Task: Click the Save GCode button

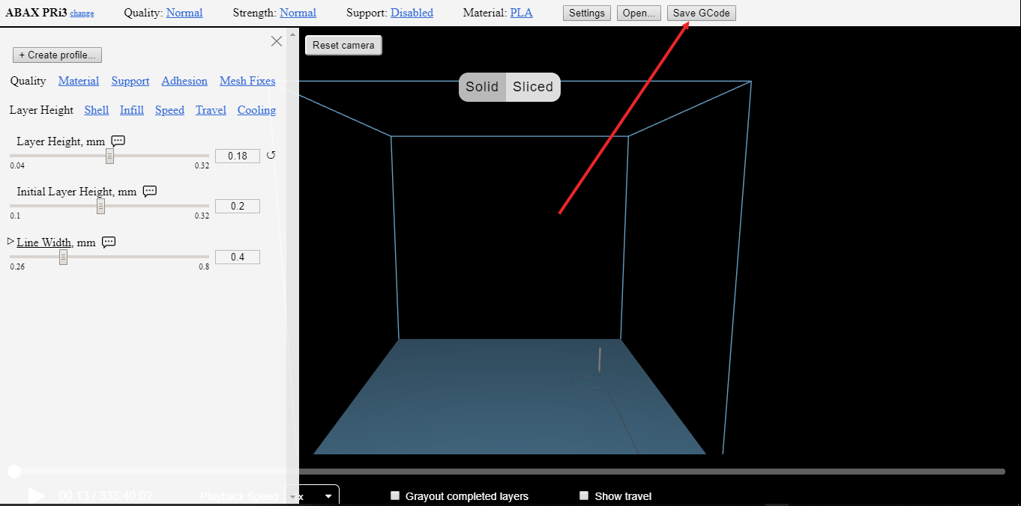Action: click(702, 13)
